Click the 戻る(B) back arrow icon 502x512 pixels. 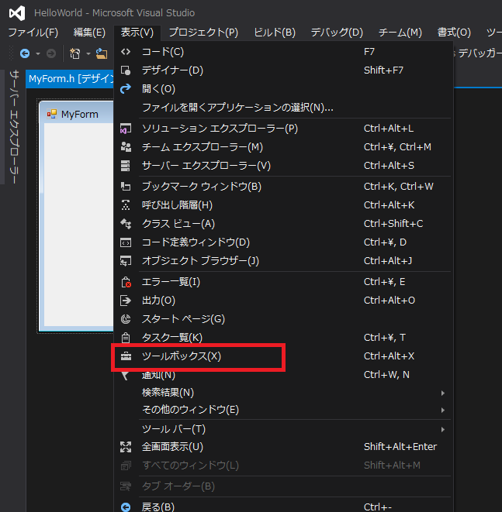pyautogui.click(x=126, y=507)
